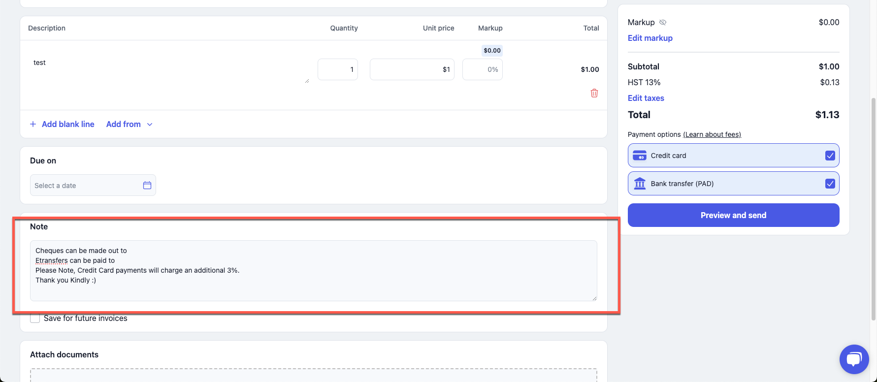This screenshot has height=382, width=877.
Task: Uncheck the Credit card payment option
Action: point(830,156)
